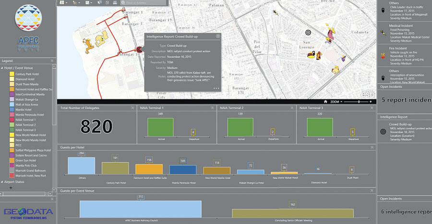Click the Concluding Senior Officials' Meeting bar
Viewport: 432px width, 224px height.
coord(293,213)
